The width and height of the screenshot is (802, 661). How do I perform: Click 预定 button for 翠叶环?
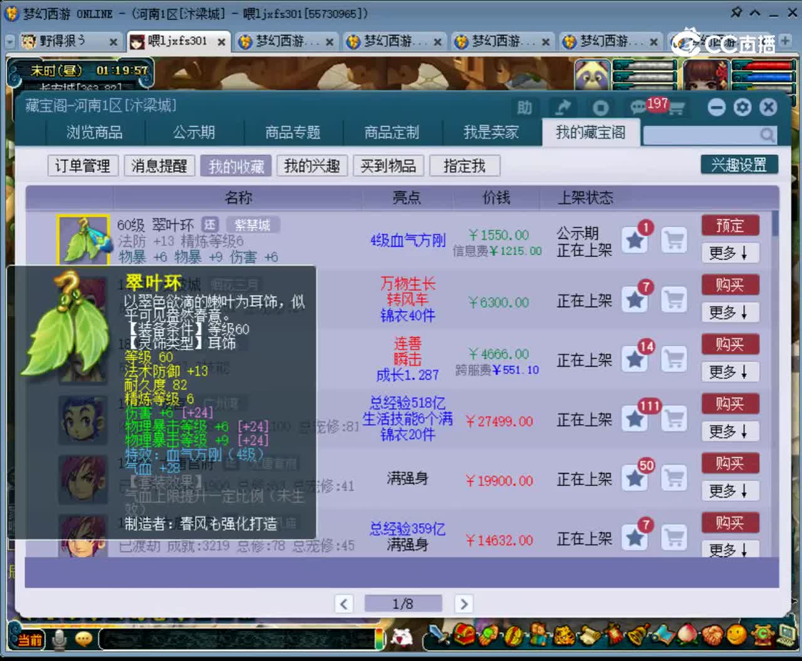click(x=730, y=225)
